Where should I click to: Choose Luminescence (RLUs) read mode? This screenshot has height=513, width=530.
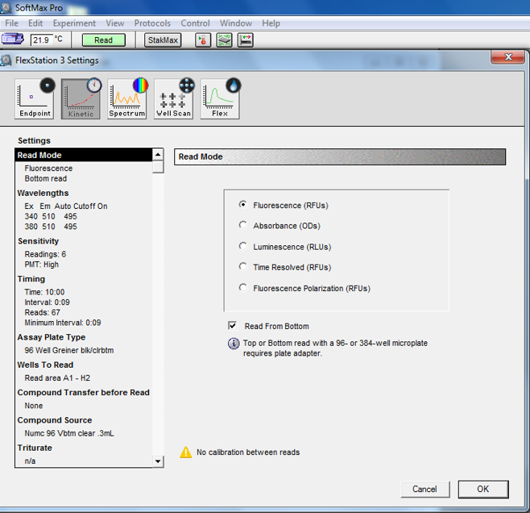[x=242, y=246]
